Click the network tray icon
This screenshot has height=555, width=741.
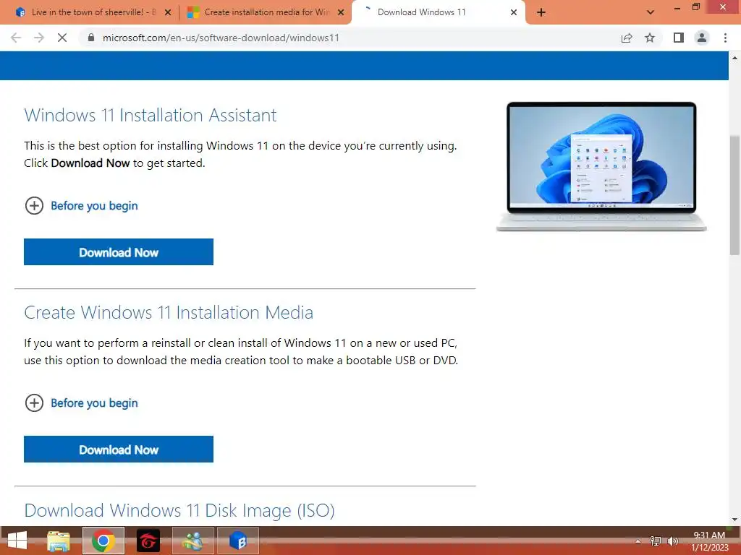pyautogui.click(x=656, y=541)
